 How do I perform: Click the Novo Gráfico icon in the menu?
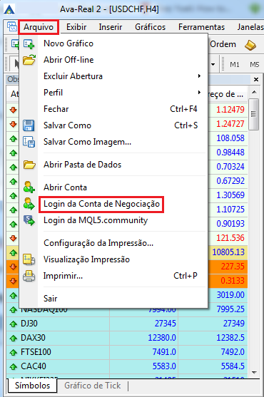[x=29, y=43]
